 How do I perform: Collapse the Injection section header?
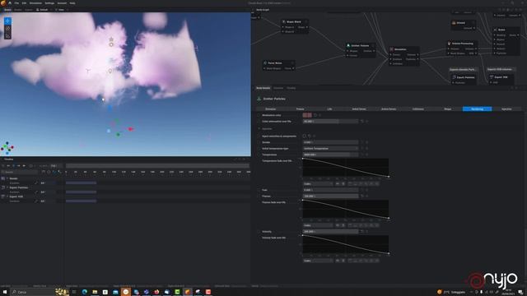pyautogui.click(x=265, y=129)
